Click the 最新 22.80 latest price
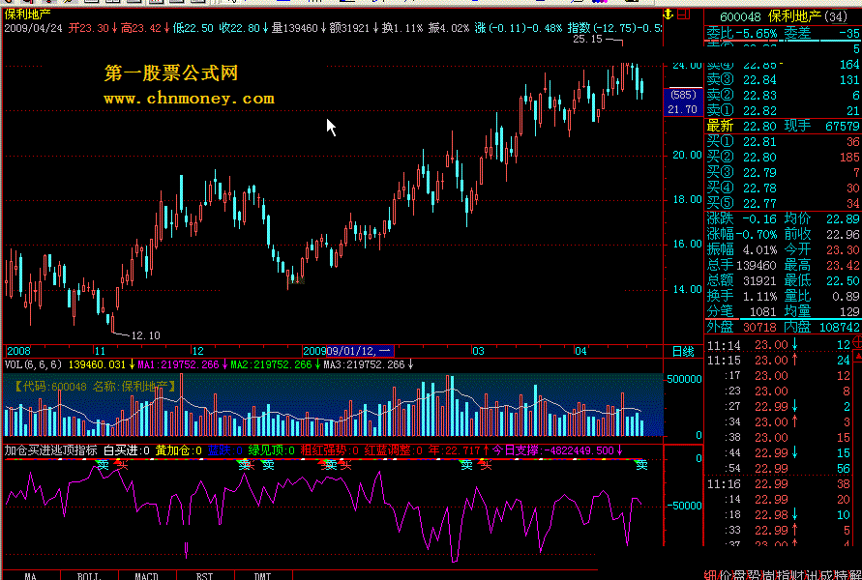Viewport: 862px width, 580px height. click(742, 127)
